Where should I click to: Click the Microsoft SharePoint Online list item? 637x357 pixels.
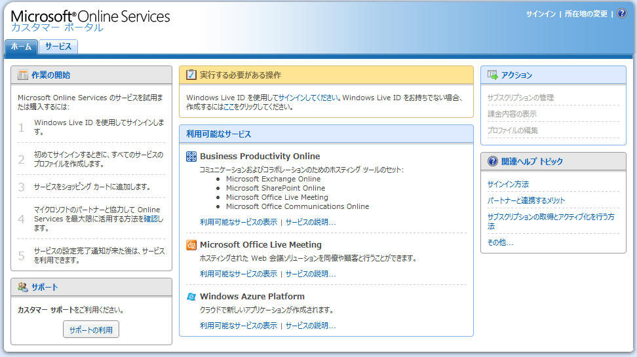point(275,188)
